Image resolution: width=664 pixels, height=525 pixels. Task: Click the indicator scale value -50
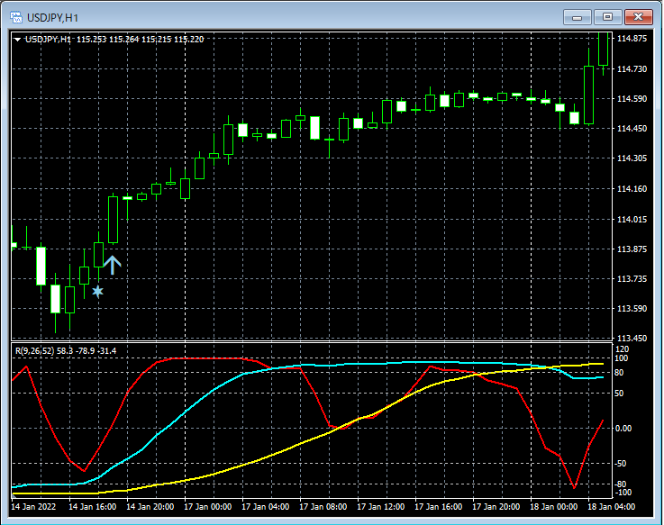(622, 463)
